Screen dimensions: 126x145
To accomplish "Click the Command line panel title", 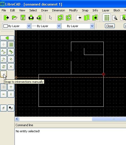I will (x=24, y=125).
